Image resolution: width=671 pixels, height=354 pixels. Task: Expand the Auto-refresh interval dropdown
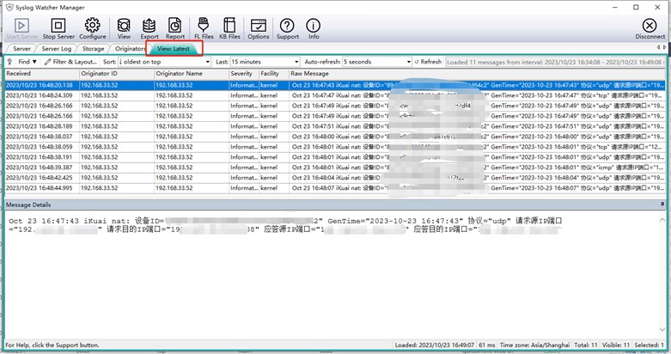[409, 62]
